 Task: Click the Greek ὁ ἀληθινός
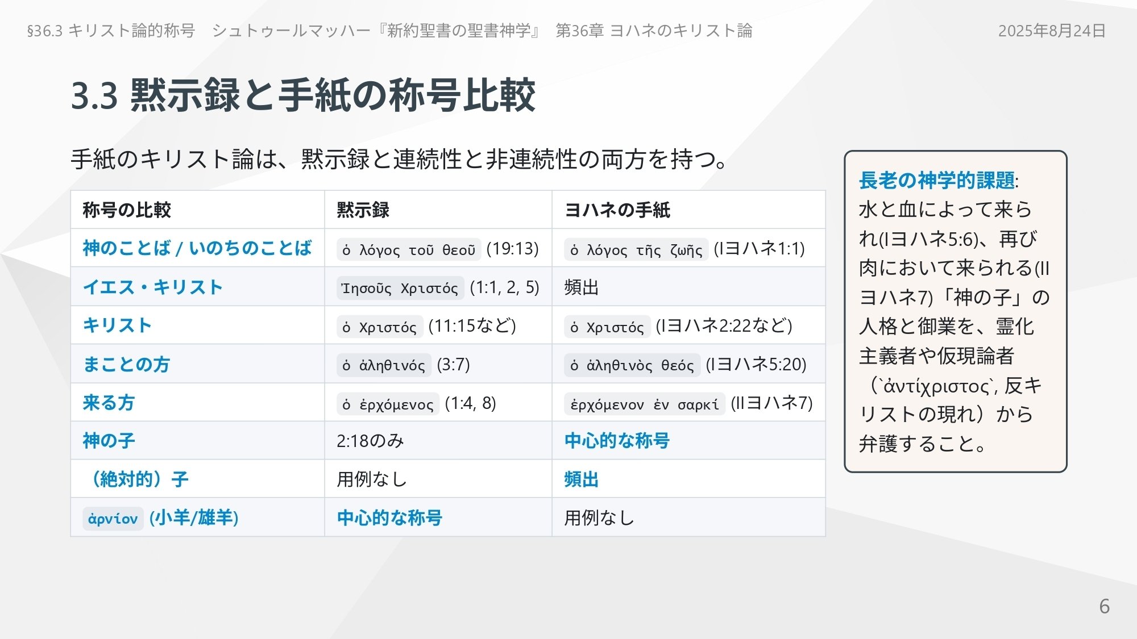384,365
